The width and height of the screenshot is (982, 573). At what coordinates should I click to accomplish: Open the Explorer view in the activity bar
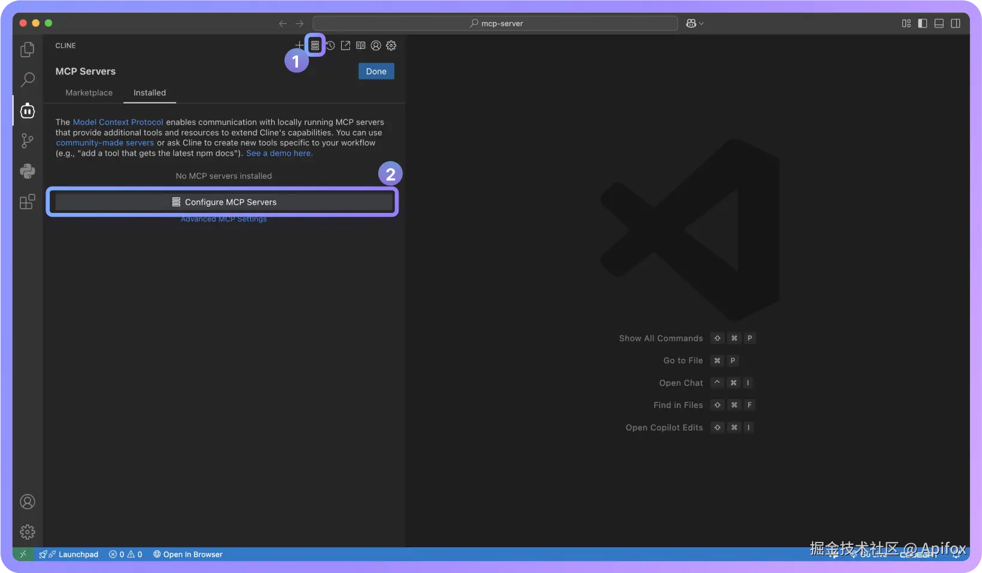click(28, 50)
